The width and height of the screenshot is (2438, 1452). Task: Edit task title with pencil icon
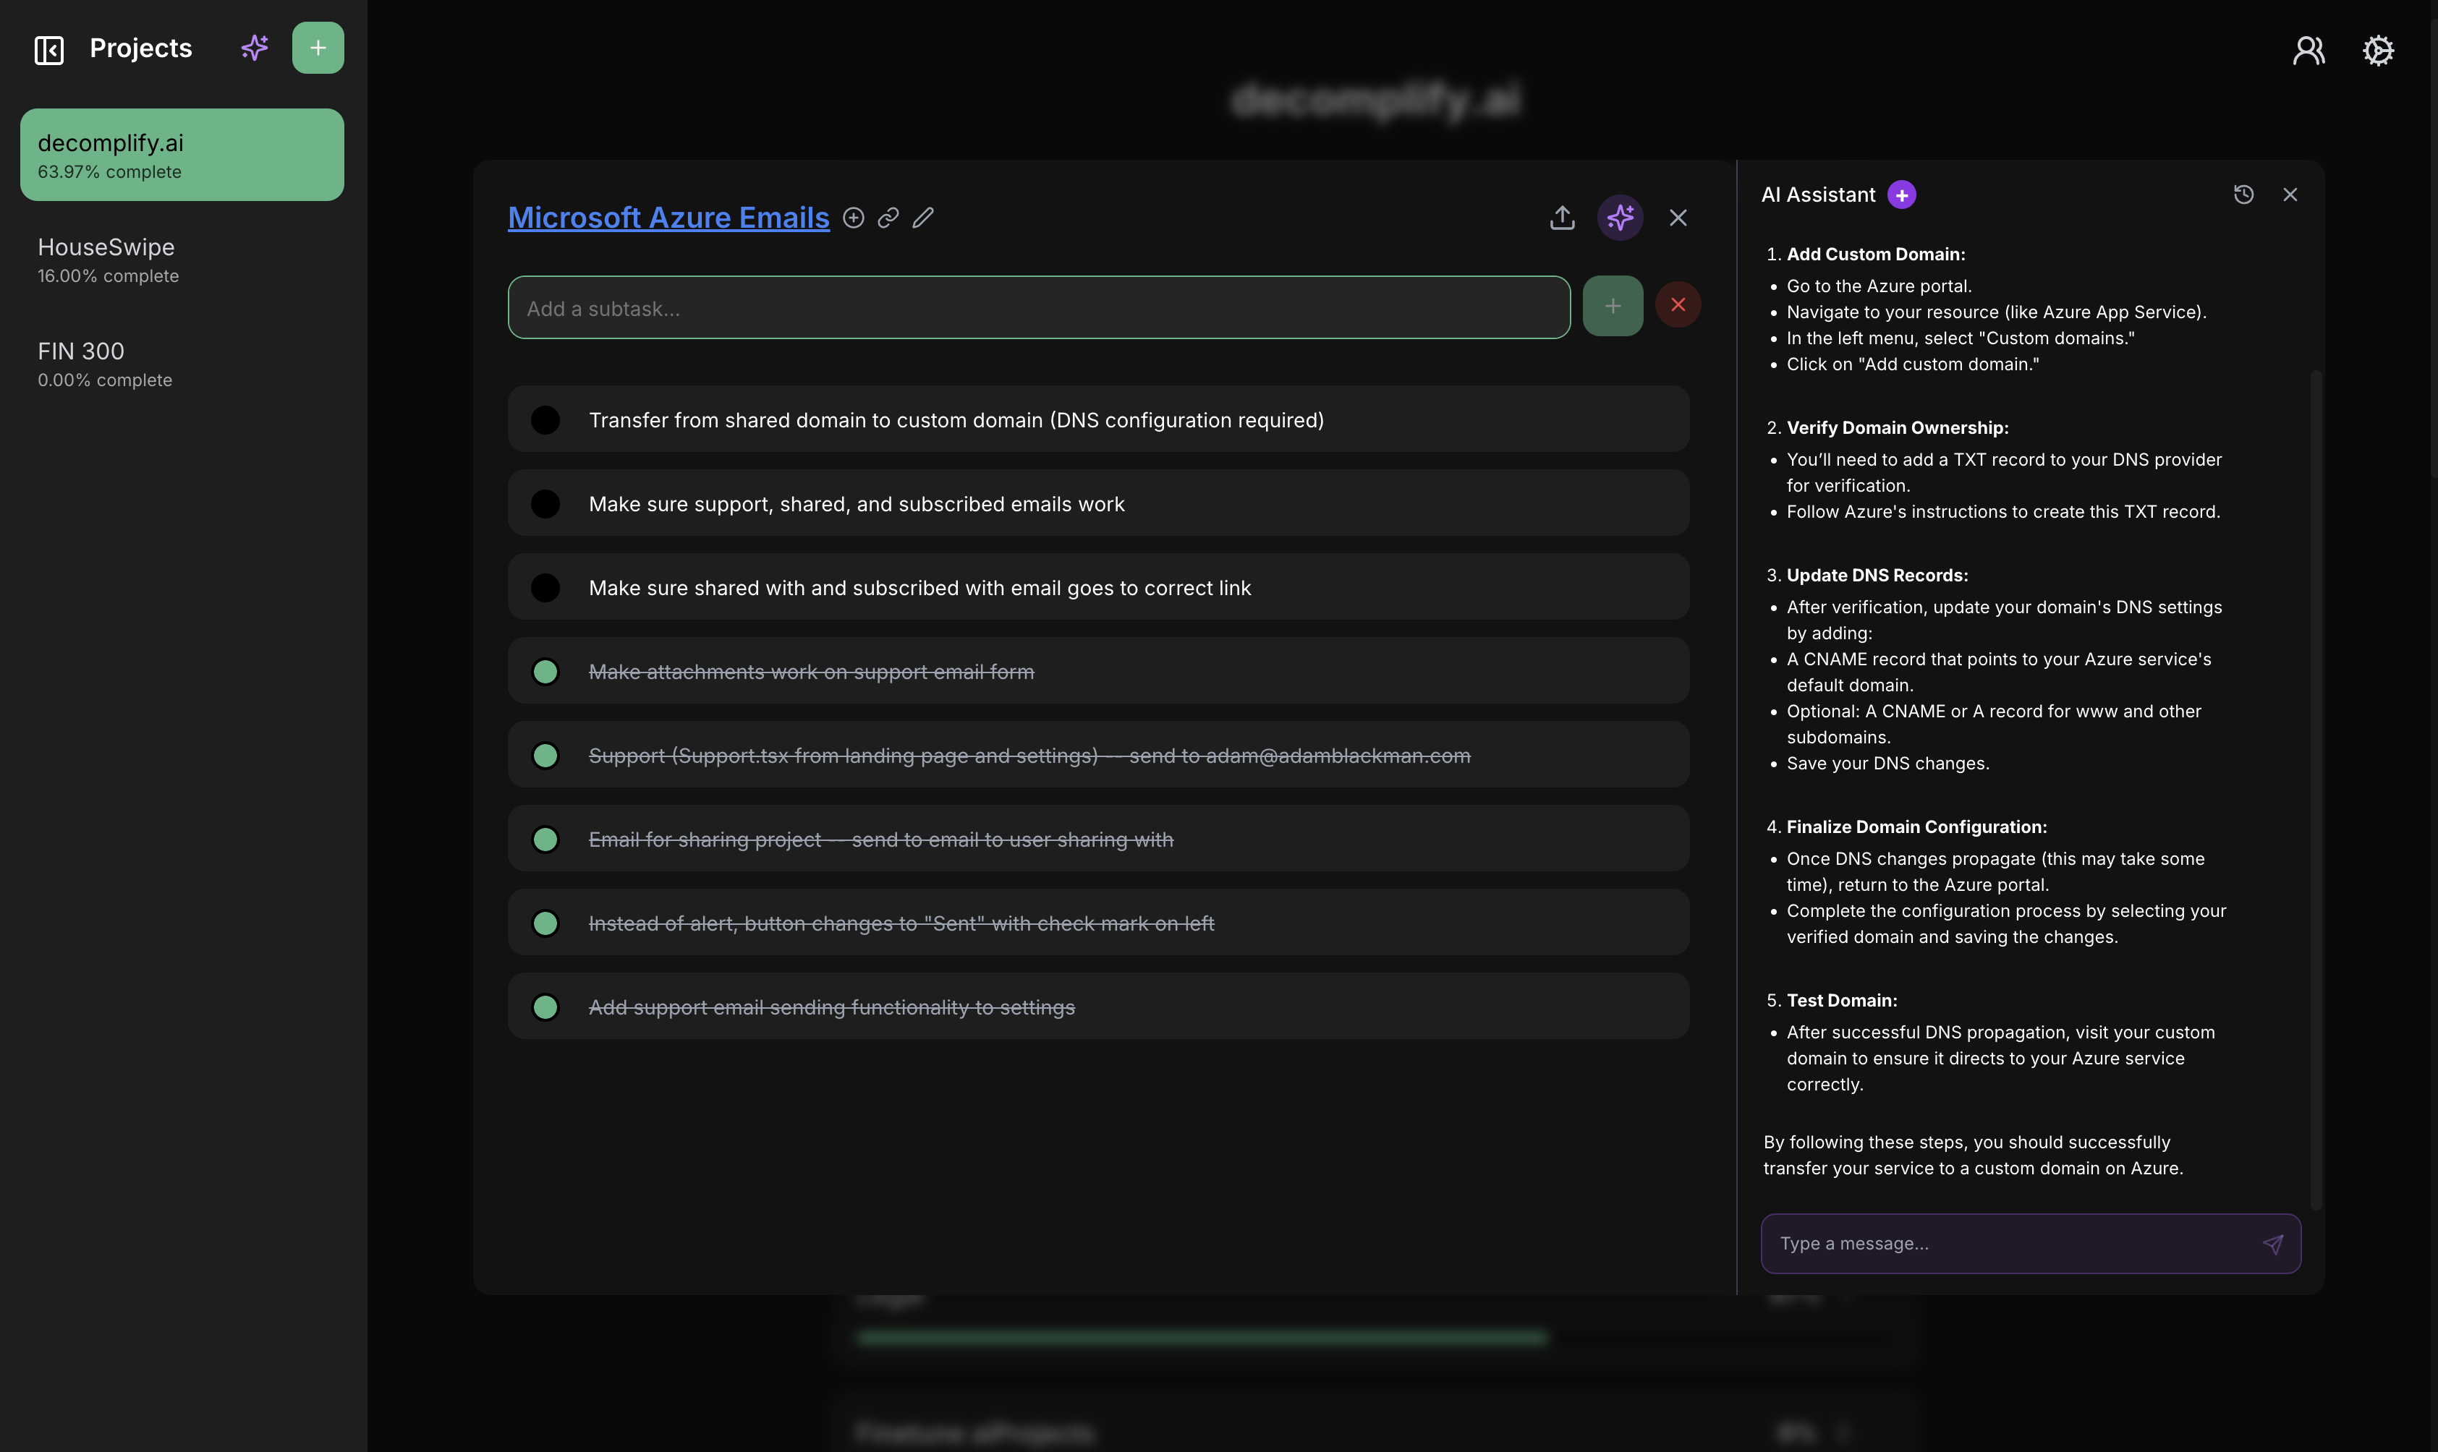click(923, 217)
